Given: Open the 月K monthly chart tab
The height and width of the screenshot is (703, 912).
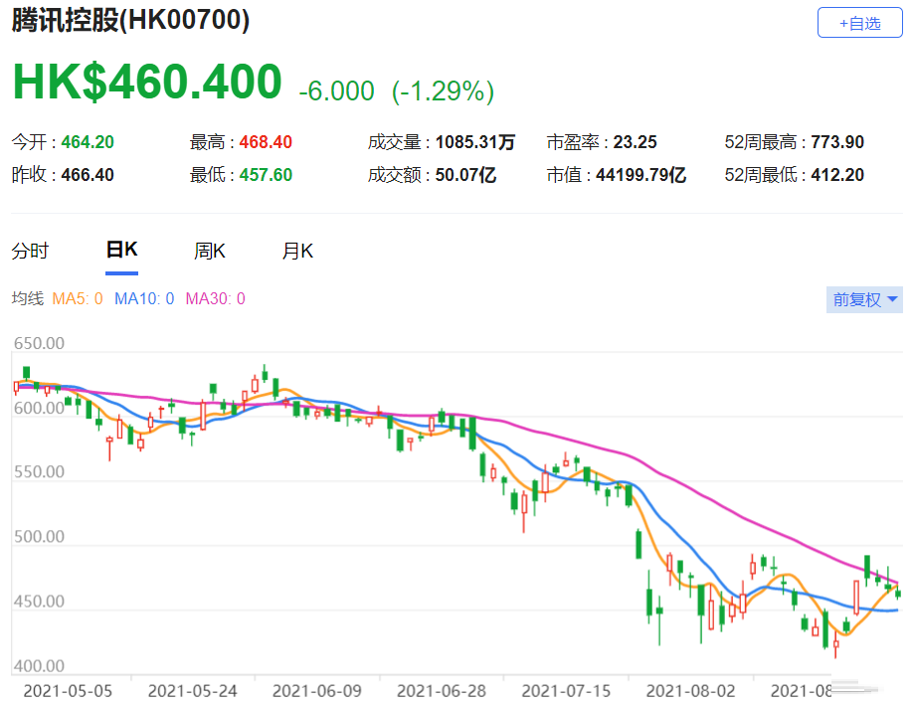Looking at the screenshot, I should click(x=297, y=252).
